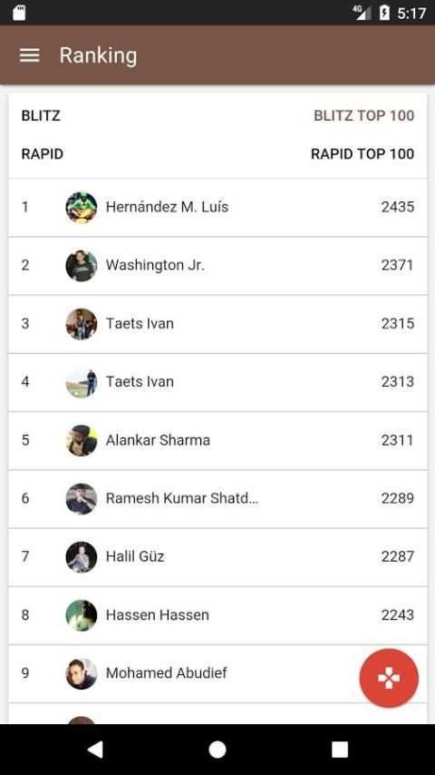Select fourth-ranked Taets Ivan with 2313
The image size is (435, 775).
pyautogui.click(x=217, y=383)
